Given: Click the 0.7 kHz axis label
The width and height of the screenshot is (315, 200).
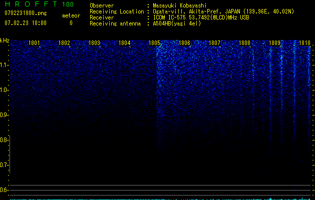Looking at the screenshot, I should 4,165.
